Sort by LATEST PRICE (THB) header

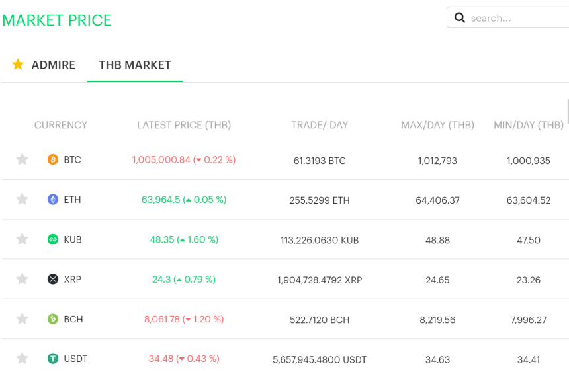(184, 125)
